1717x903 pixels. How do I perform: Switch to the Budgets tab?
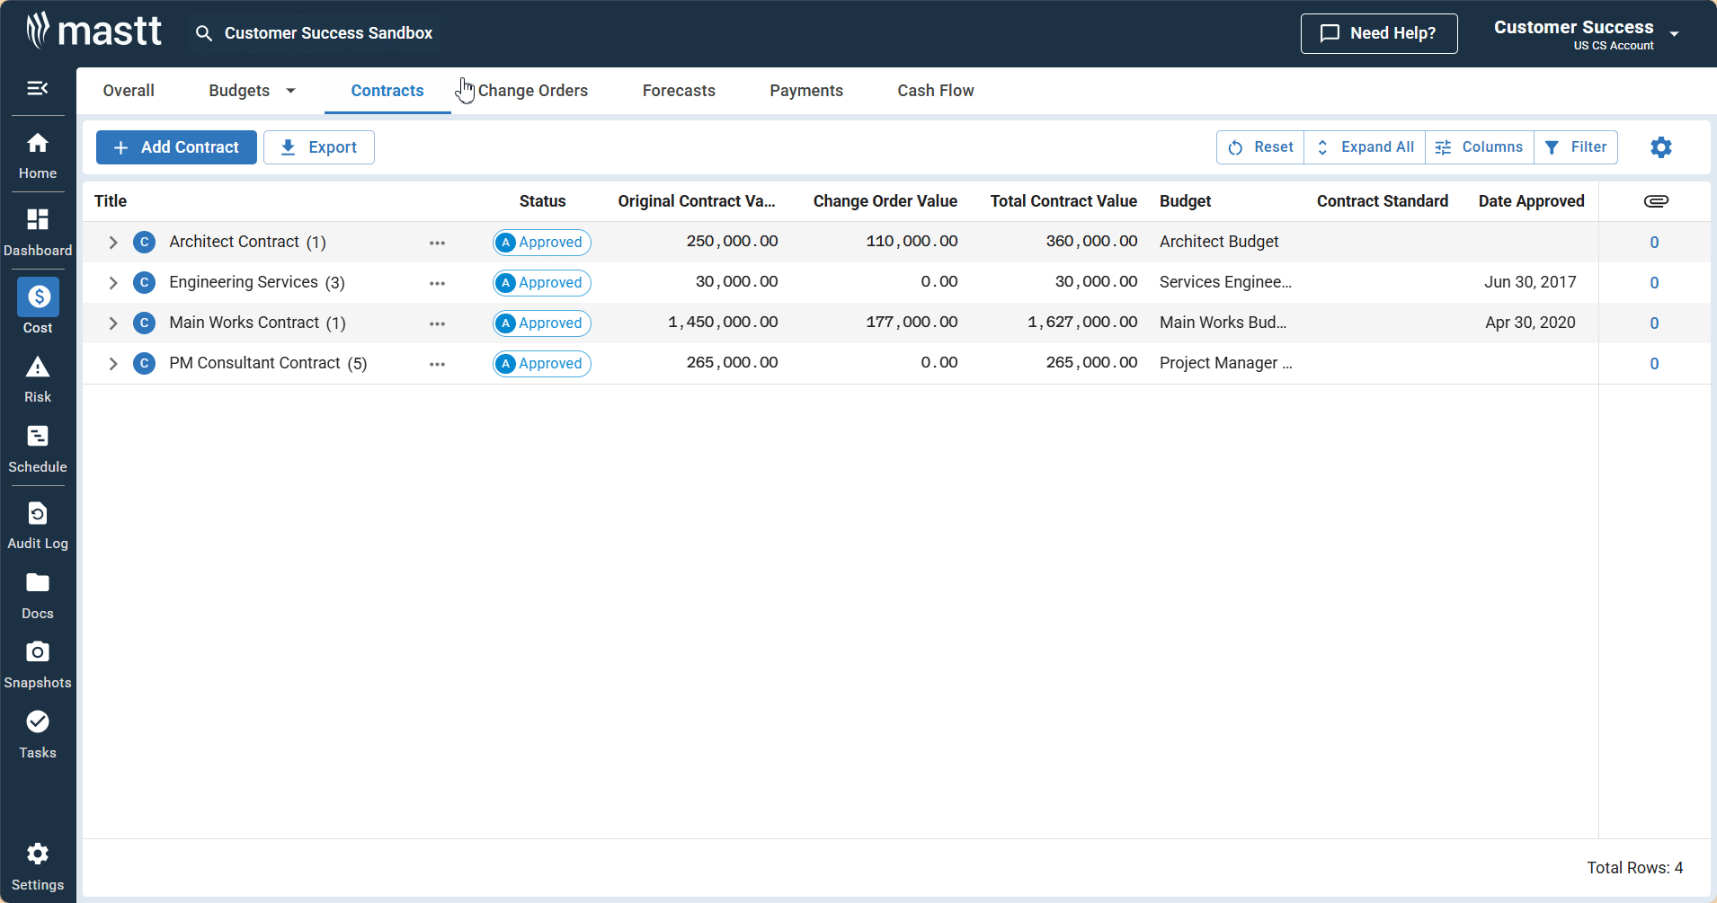pyautogui.click(x=239, y=91)
